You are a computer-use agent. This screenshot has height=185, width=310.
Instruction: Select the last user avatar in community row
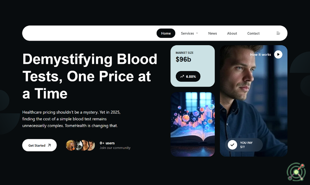pyautogui.click(x=91, y=145)
